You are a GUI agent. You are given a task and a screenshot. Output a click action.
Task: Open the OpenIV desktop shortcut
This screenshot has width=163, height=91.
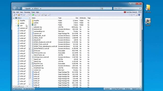coord(148,22)
